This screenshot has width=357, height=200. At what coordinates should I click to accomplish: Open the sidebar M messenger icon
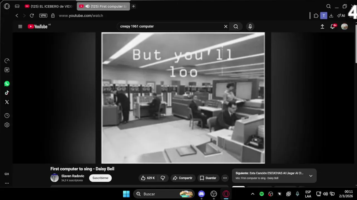click(7, 70)
